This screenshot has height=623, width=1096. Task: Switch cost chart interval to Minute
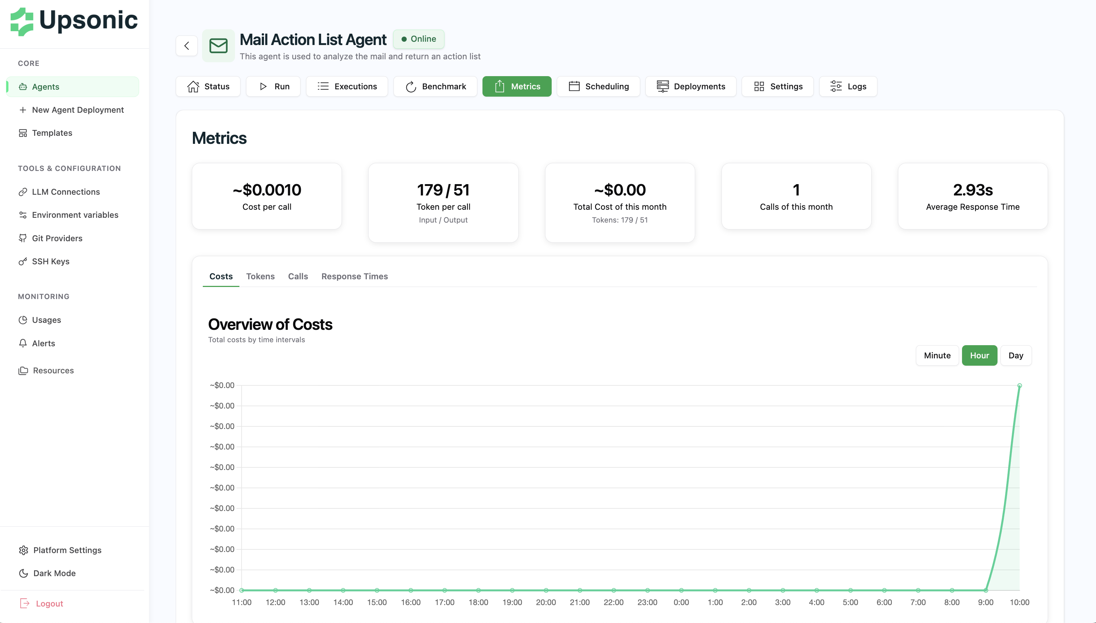coord(937,355)
